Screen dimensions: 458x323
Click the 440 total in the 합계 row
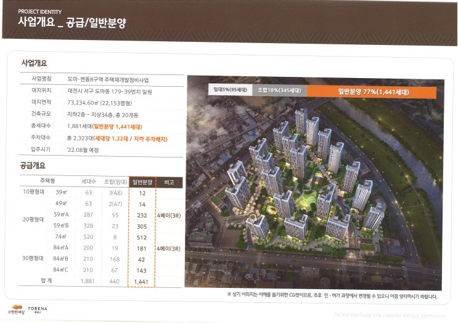coord(115,282)
